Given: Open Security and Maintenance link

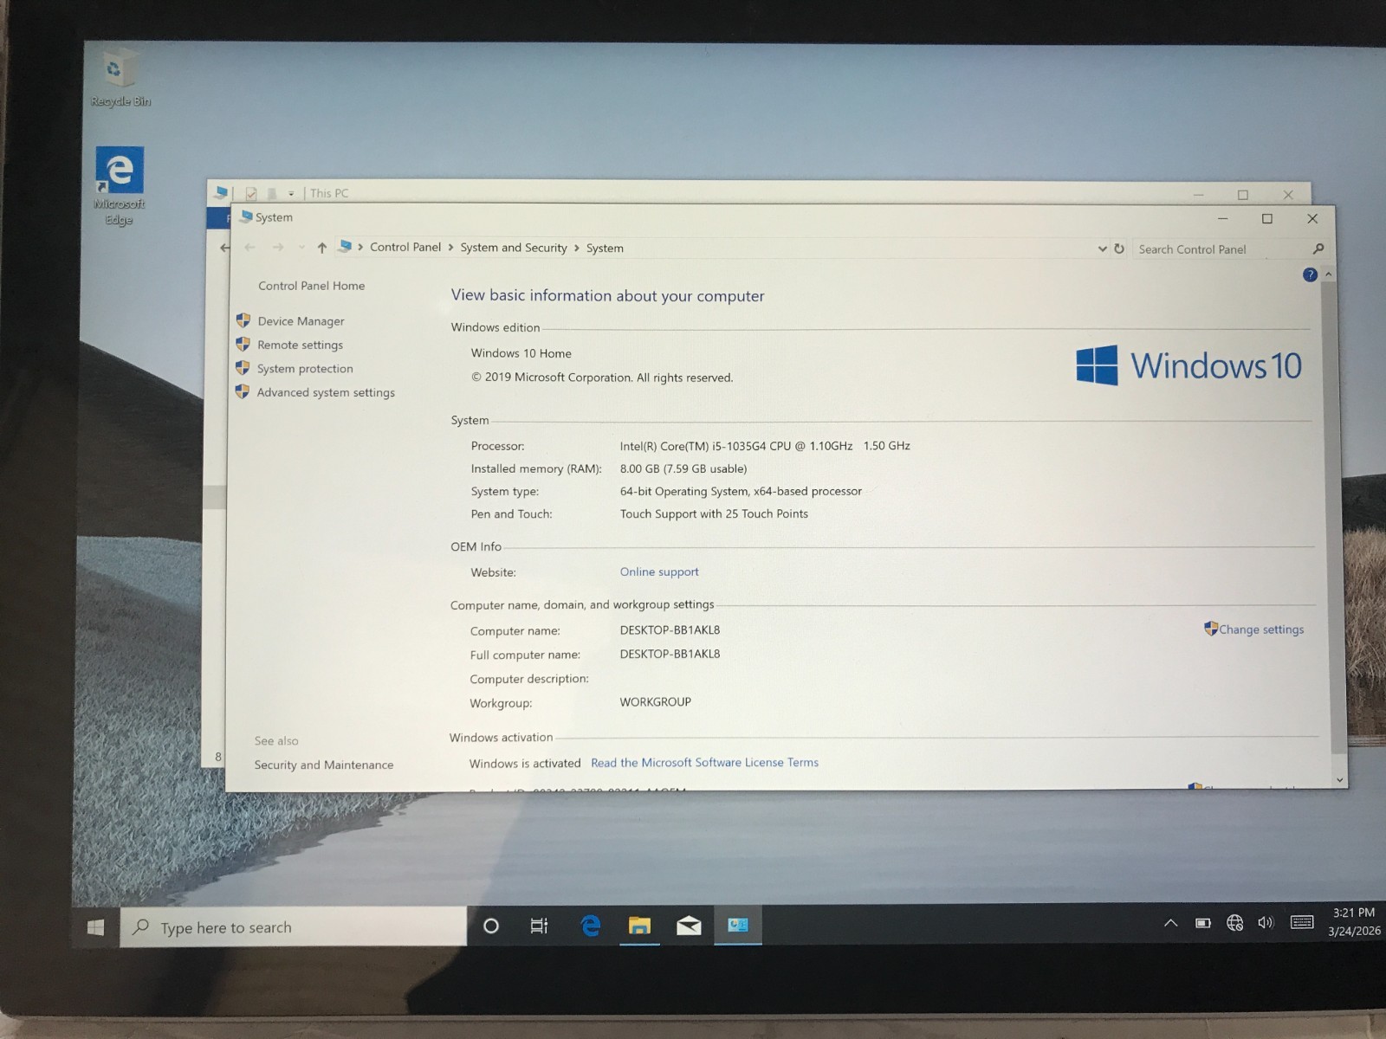Looking at the screenshot, I should coord(324,765).
